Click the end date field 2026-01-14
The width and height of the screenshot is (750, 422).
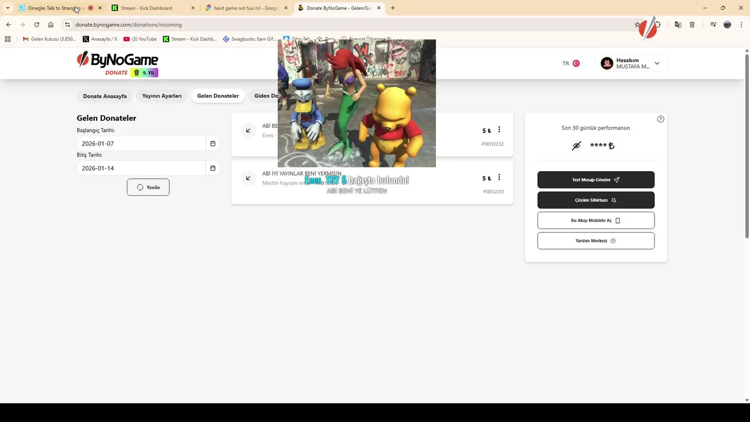(x=141, y=168)
